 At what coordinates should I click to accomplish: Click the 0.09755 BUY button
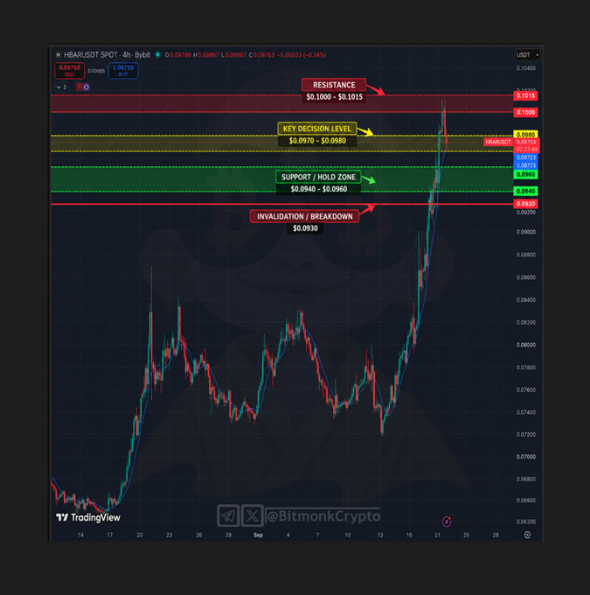click(123, 71)
